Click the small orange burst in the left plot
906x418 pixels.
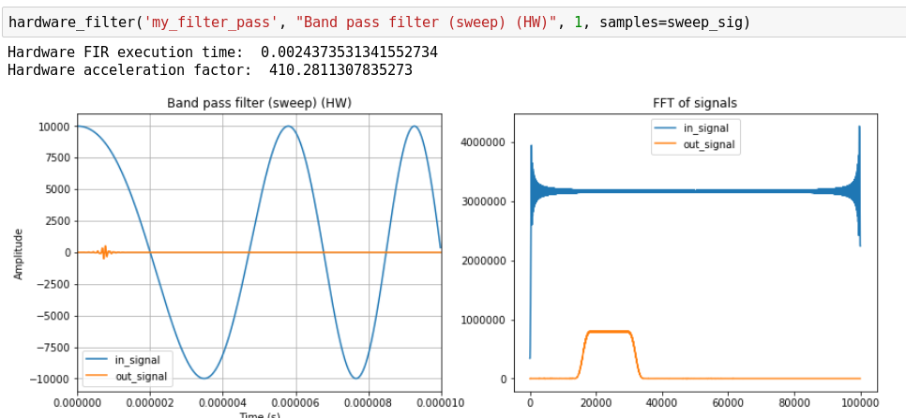[x=104, y=251]
